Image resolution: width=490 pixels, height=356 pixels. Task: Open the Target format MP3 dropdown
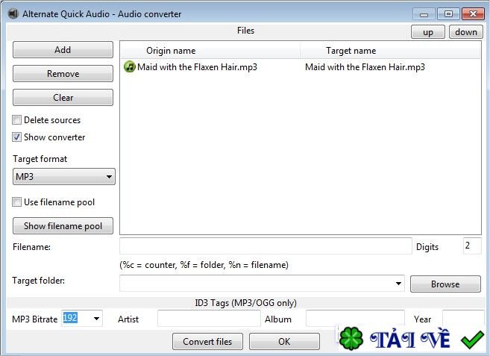[x=63, y=176]
